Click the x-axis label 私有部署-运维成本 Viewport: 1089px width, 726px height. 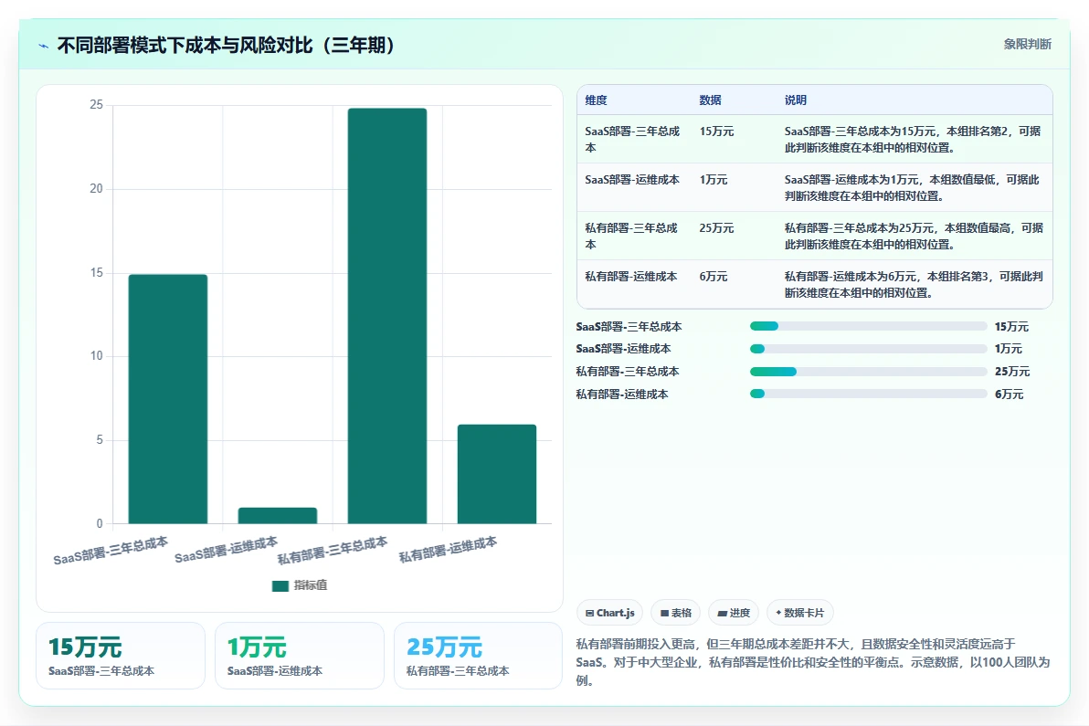pyautogui.click(x=448, y=550)
